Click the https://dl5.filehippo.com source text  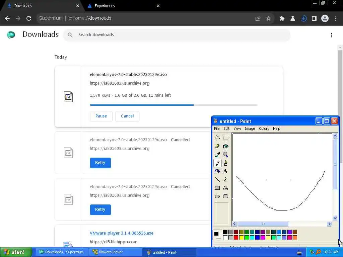(x=114, y=242)
